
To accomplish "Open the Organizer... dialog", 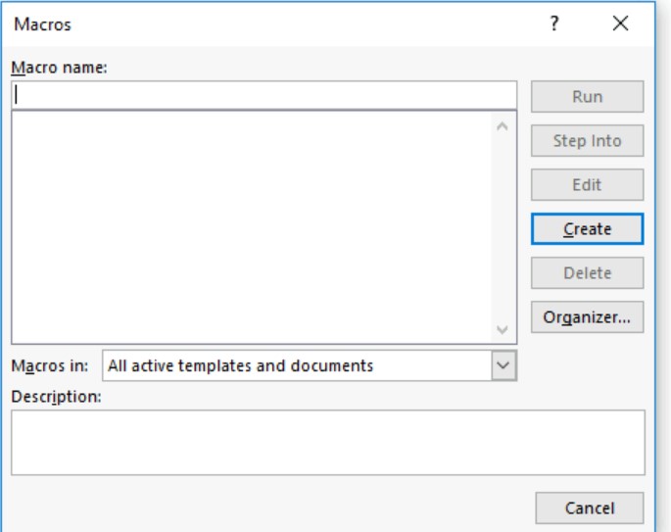I will (x=587, y=317).
